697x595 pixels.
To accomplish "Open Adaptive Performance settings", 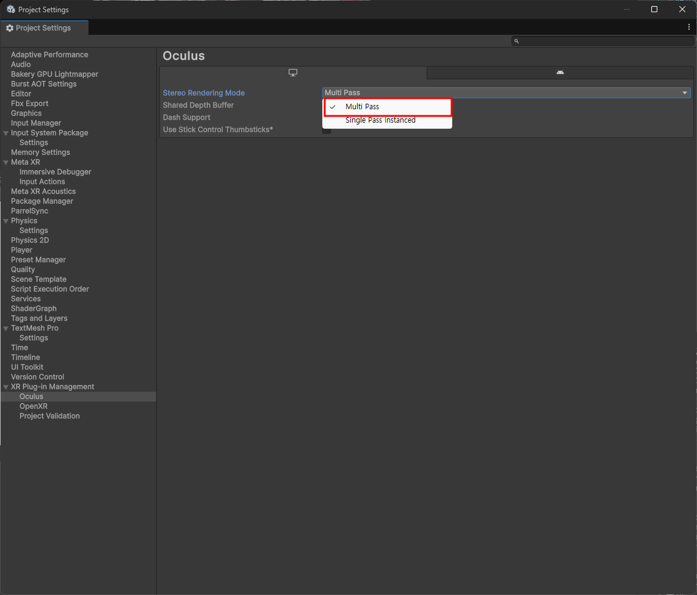I will click(x=49, y=55).
